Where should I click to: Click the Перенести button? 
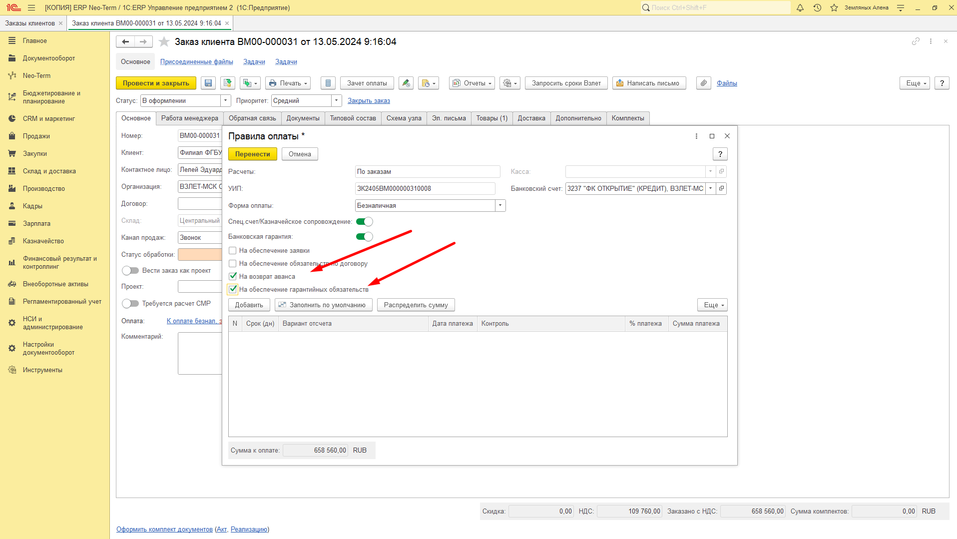(252, 154)
